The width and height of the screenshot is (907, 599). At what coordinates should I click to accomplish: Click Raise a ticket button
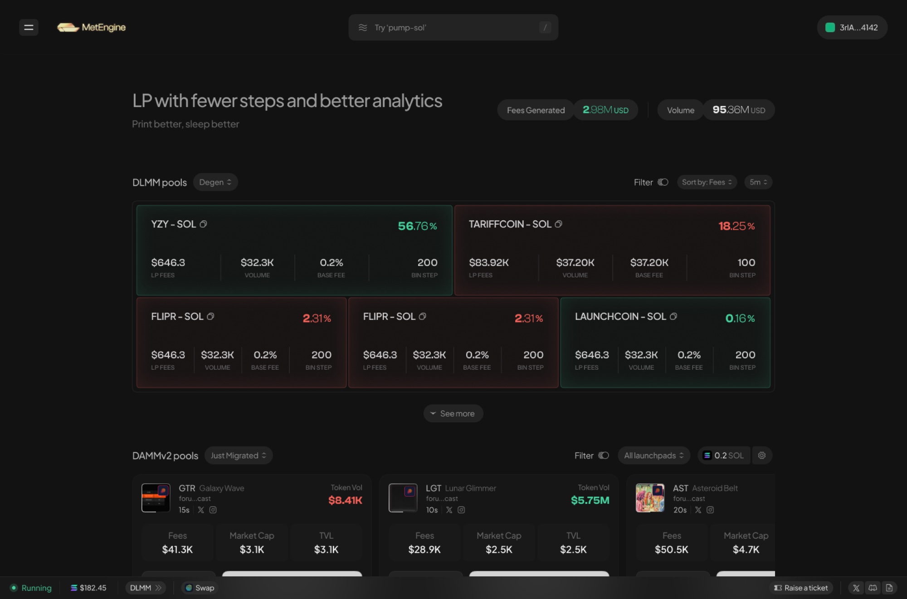[801, 588]
